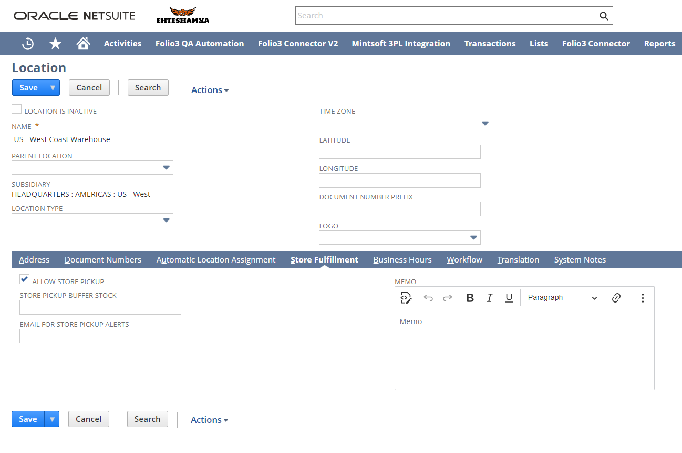Click the Oracle NetSuite logo

point(75,16)
